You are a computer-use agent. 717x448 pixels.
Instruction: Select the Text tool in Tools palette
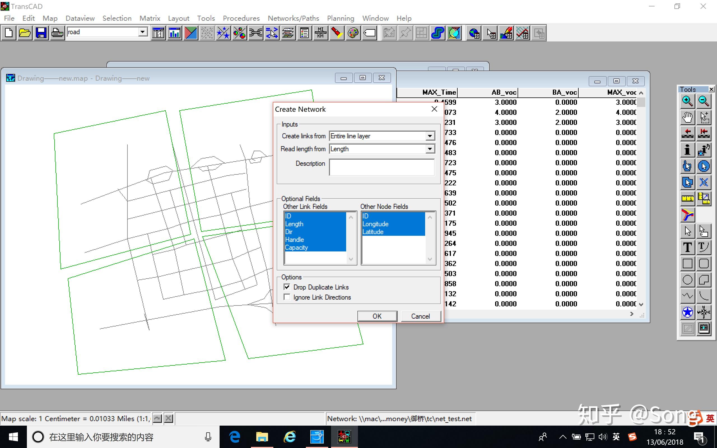coord(687,247)
